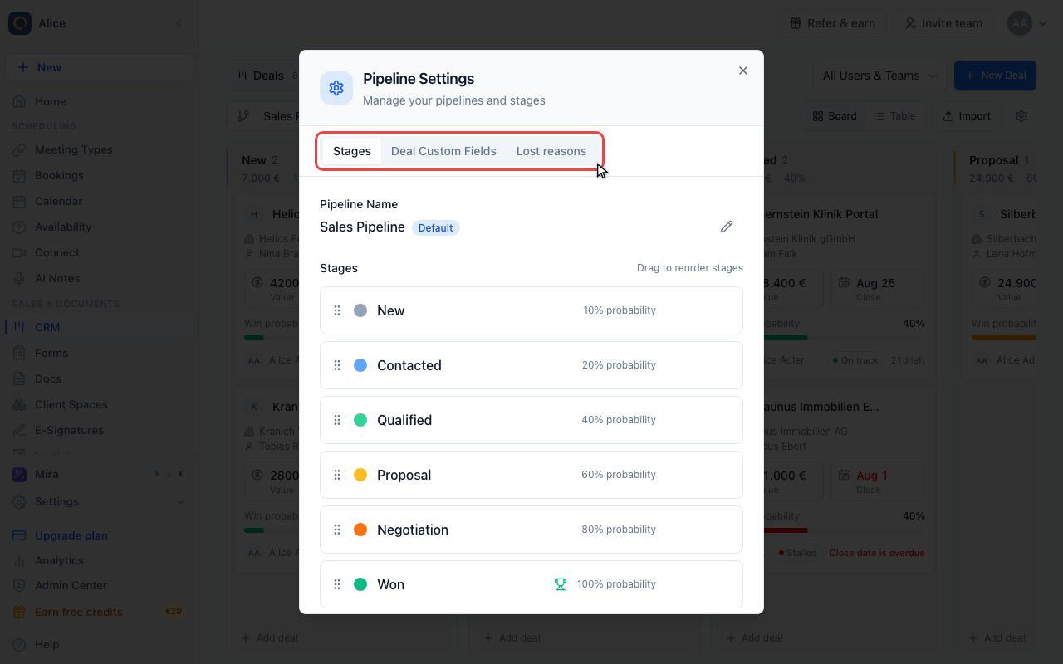
Task: Click the pencil icon to edit pipeline name
Action: click(x=727, y=227)
